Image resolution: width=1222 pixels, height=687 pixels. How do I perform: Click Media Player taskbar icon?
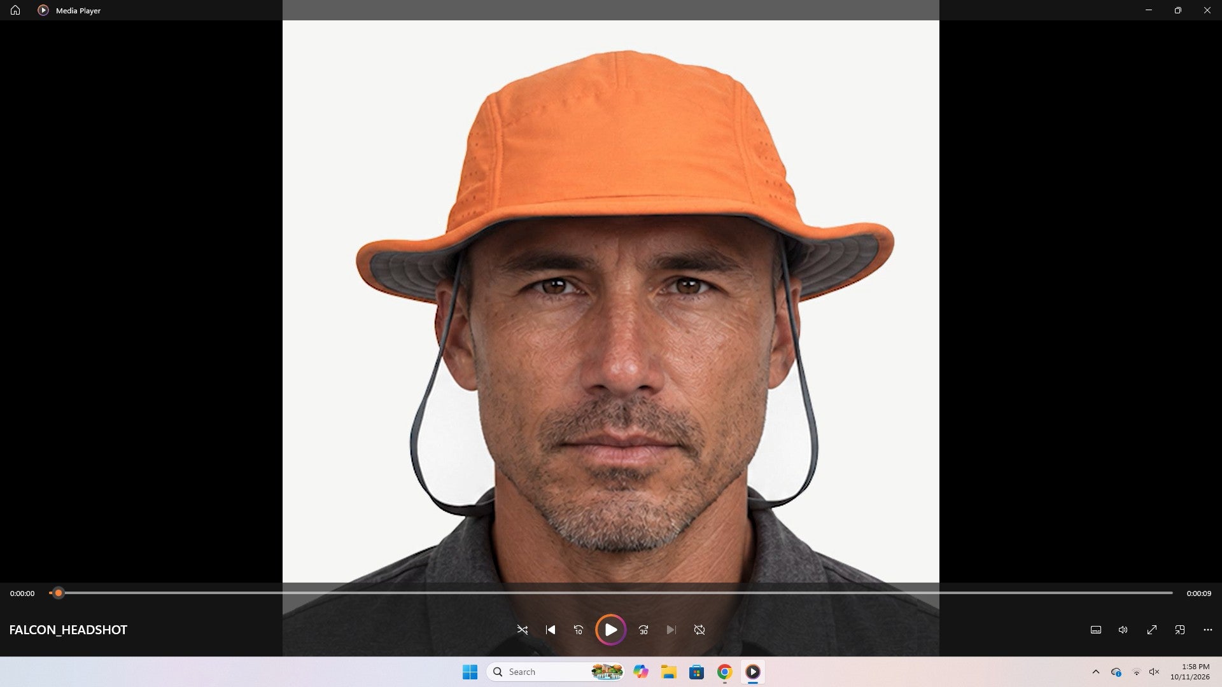(x=752, y=672)
